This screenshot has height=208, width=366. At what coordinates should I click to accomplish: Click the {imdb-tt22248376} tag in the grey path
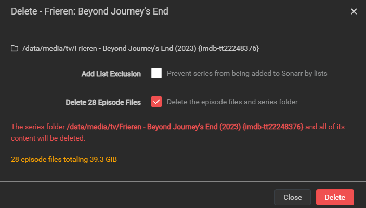[229, 48]
